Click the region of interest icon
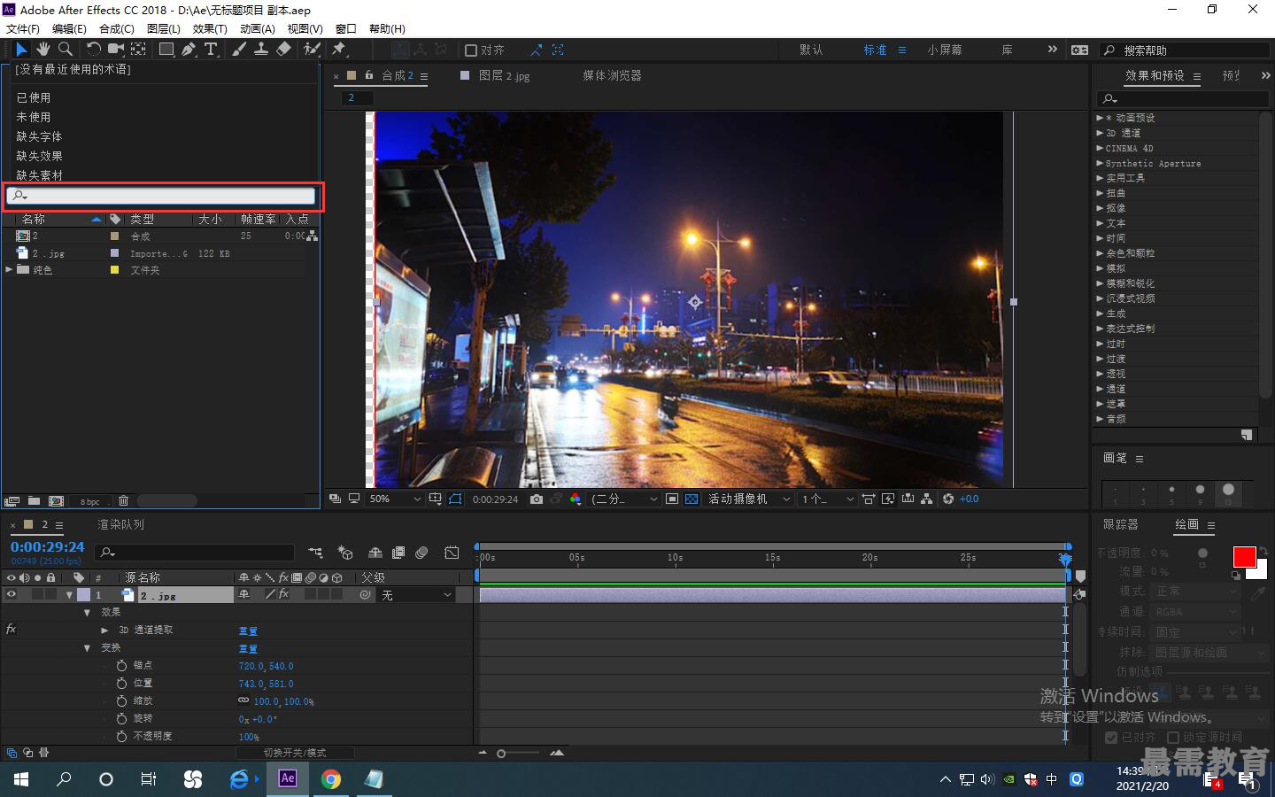Viewport: 1275px width, 797px height. (x=672, y=499)
